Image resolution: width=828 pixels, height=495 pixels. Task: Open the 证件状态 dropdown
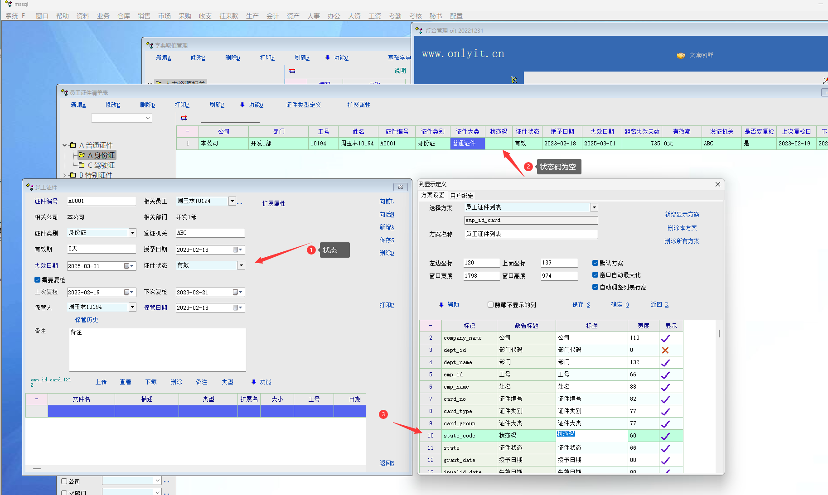241,265
